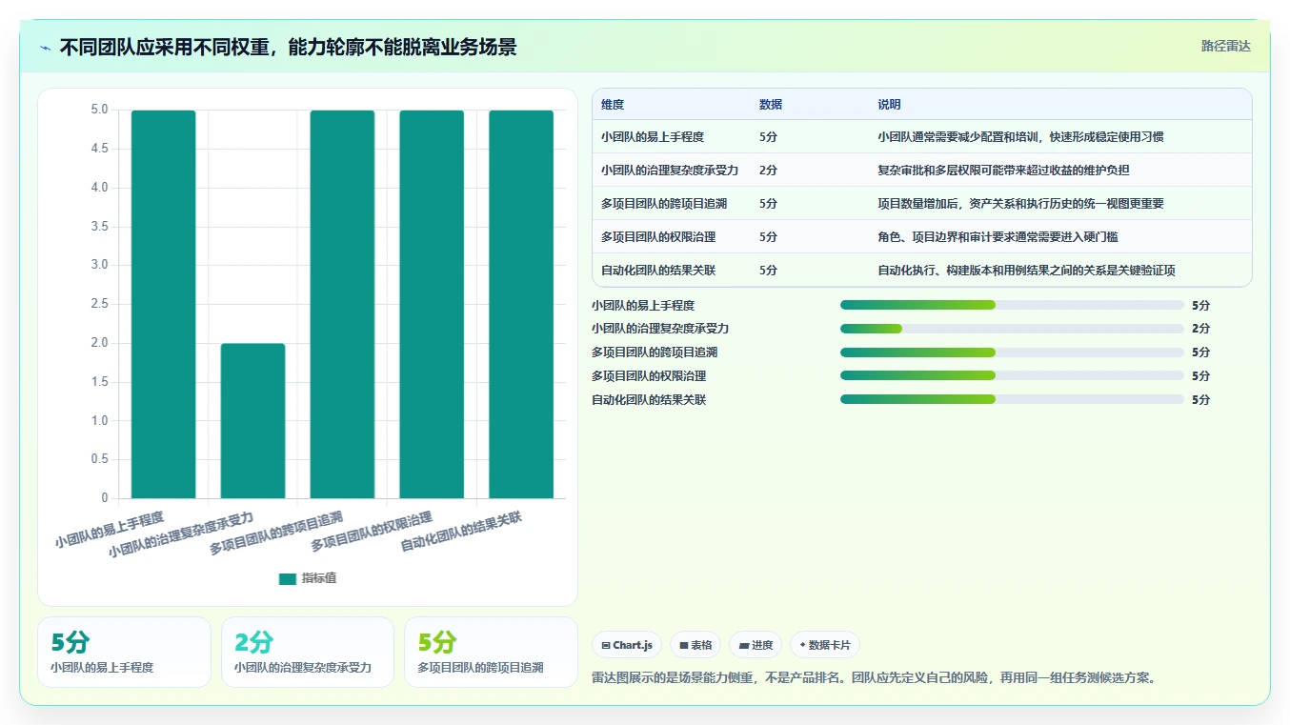Click the progress bar for 自动化团队的结果关联
The image size is (1290, 725).
[1012, 400]
